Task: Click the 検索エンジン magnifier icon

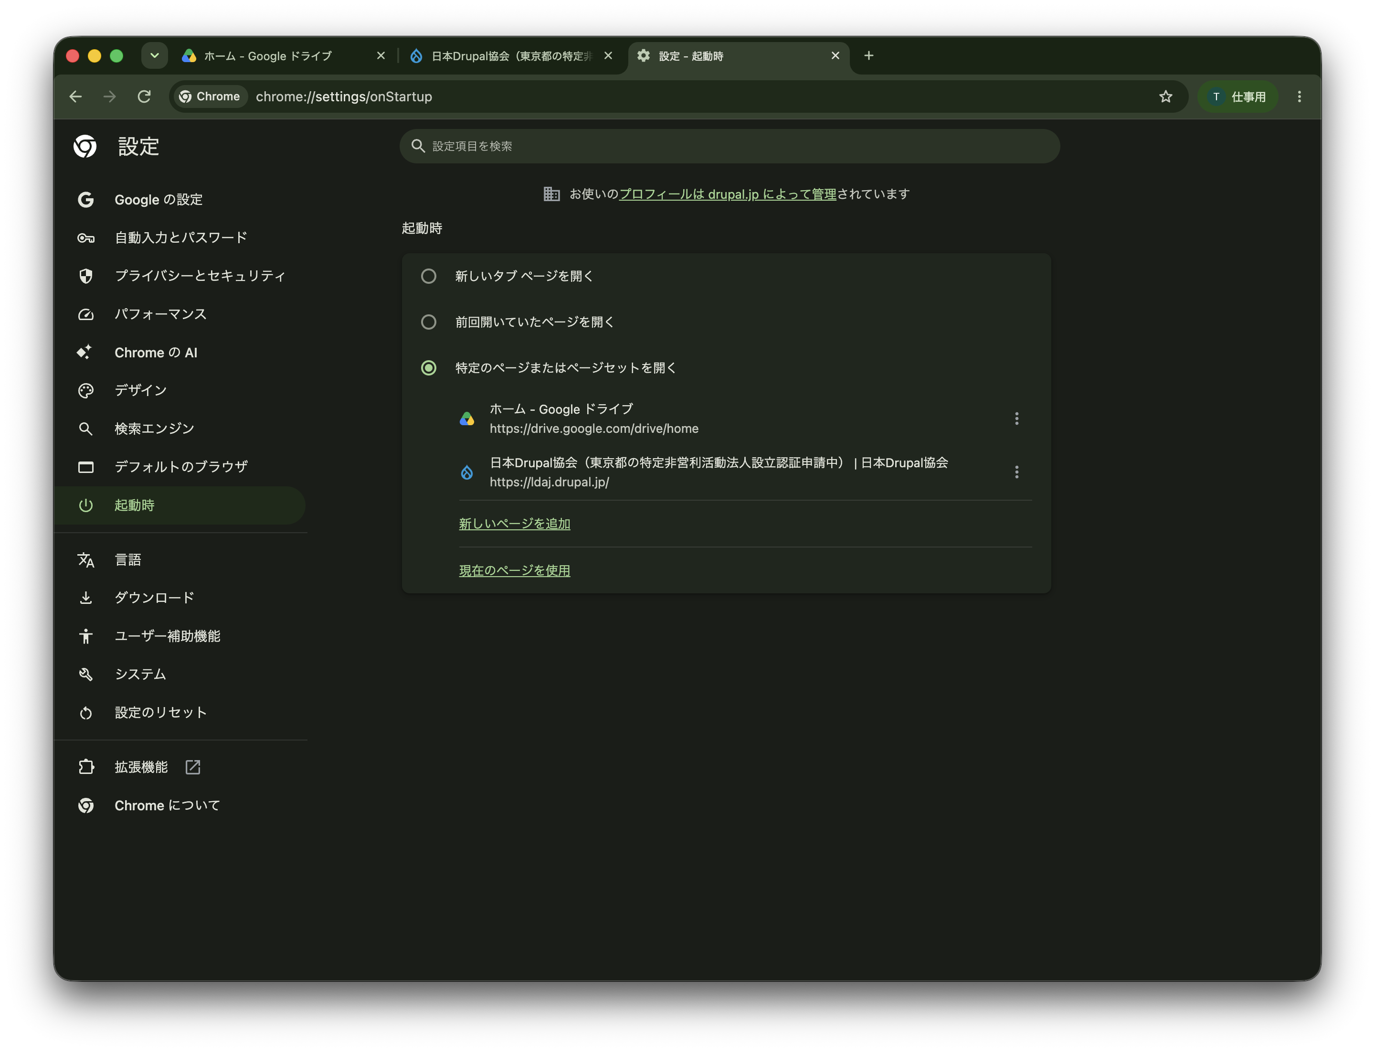Action: coord(86,429)
